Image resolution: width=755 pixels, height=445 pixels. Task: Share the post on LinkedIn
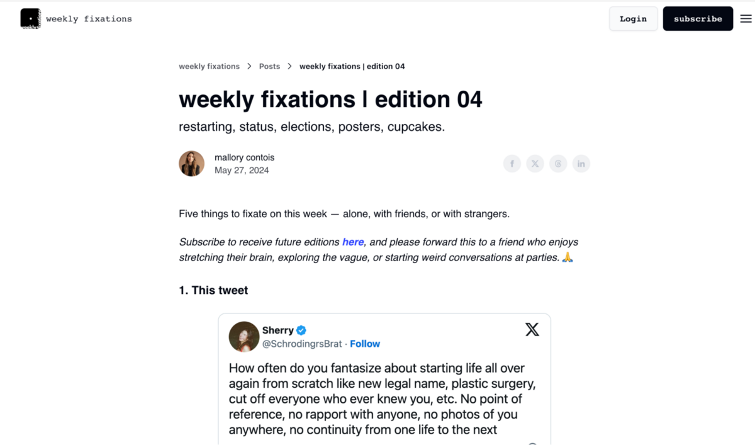(x=581, y=164)
